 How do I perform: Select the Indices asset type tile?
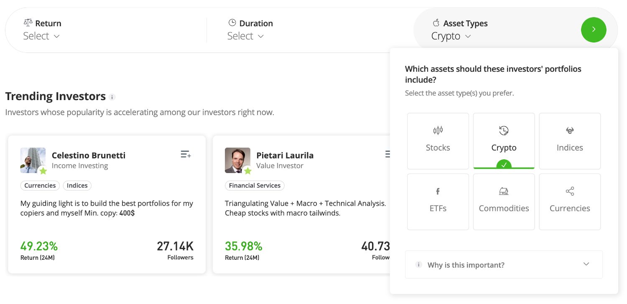click(x=570, y=141)
